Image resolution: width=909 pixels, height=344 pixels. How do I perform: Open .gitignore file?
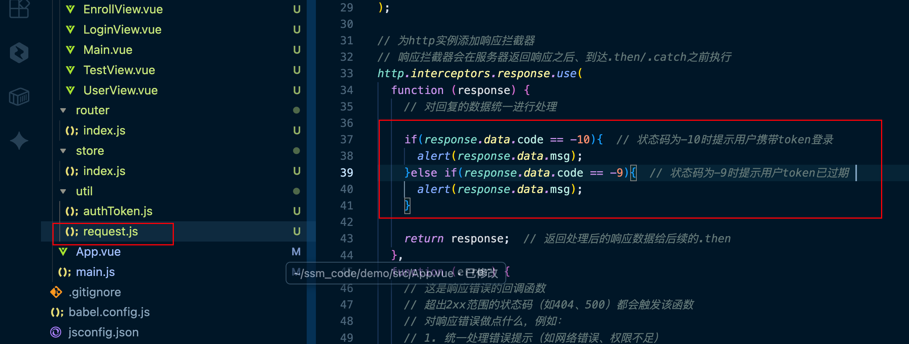coord(95,292)
